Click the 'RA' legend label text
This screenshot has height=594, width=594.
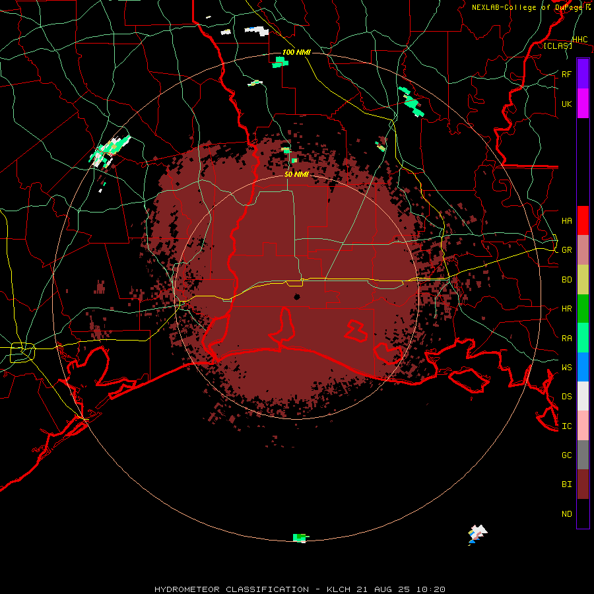pos(567,339)
